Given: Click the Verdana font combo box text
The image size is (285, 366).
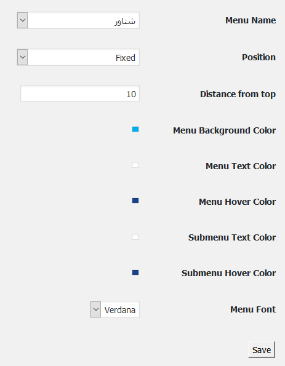Looking at the screenshot, I should 120,309.
